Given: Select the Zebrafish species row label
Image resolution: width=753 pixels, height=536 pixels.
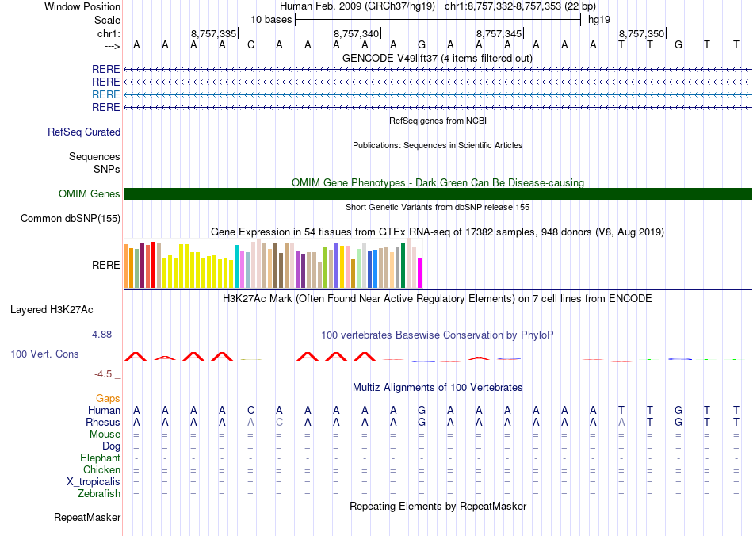Looking at the screenshot, I should pyautogui.click(x=99, y=494).
